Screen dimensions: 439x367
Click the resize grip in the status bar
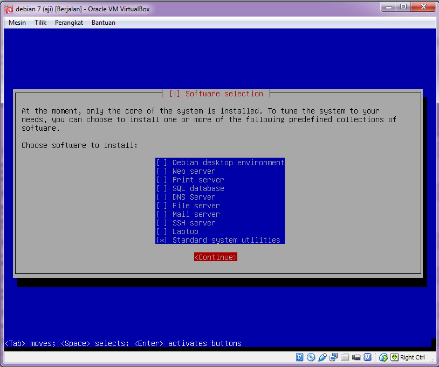[x=433, y=359]
